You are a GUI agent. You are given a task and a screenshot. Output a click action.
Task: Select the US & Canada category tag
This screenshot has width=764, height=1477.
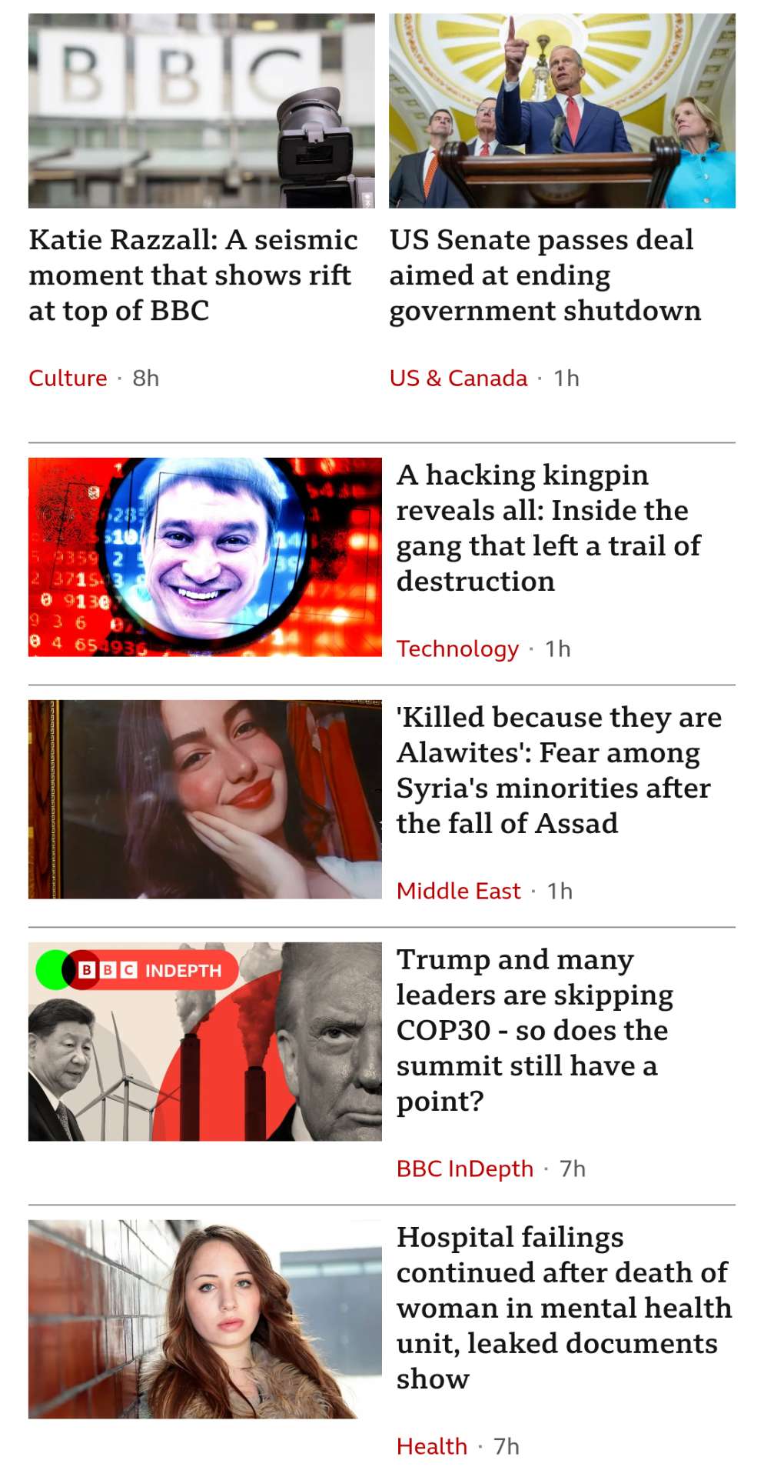point(458,378)
